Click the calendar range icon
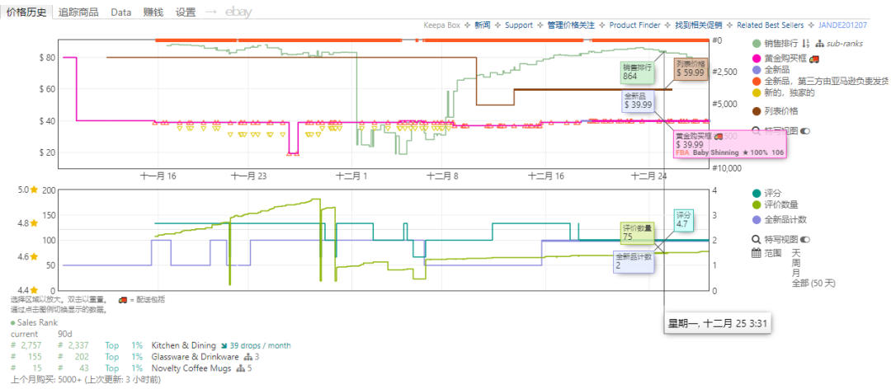The width and height of the screenshot is (891, 389). 756,253
